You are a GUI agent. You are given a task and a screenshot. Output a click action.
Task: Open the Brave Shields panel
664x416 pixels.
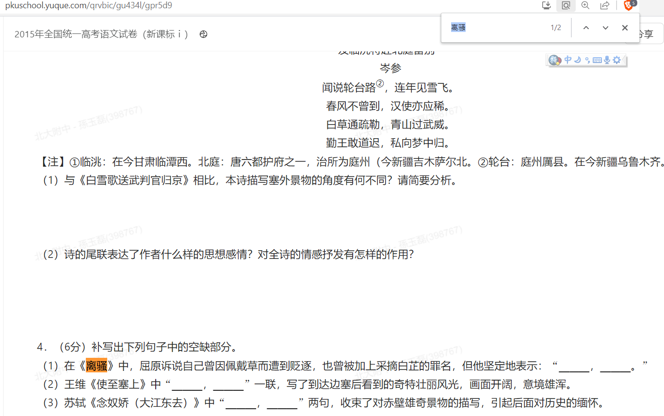[x=629, y=5]
